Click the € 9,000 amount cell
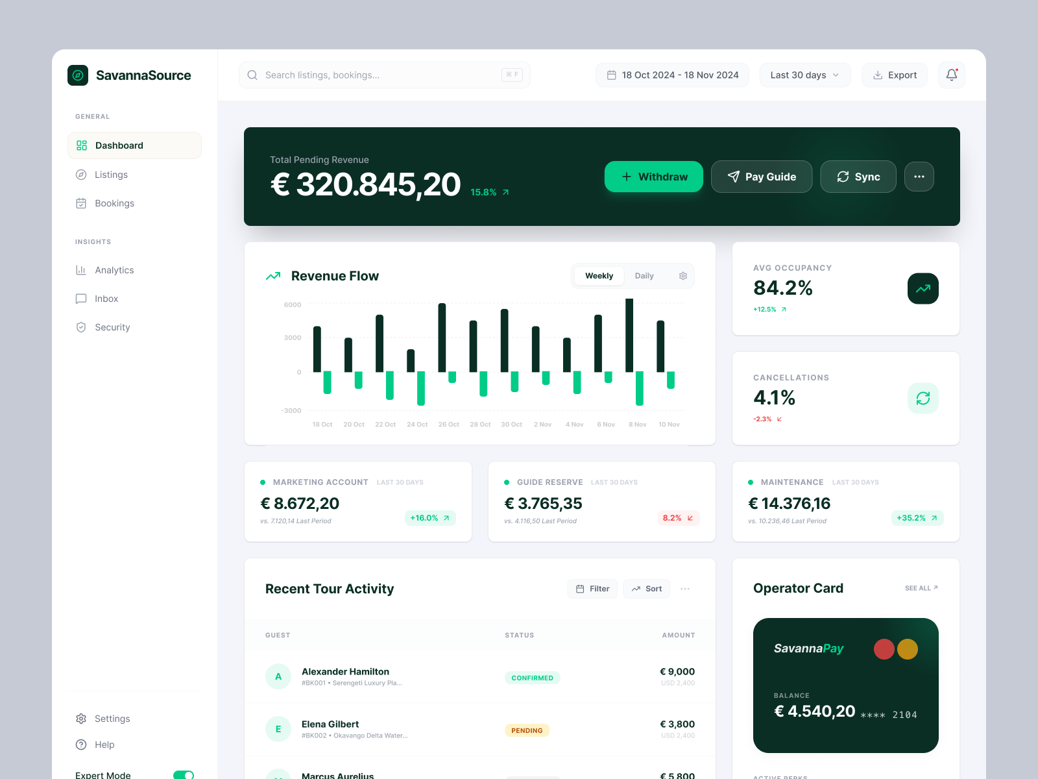The height and width of the screenshot is (779, 1038). [677, 672]
